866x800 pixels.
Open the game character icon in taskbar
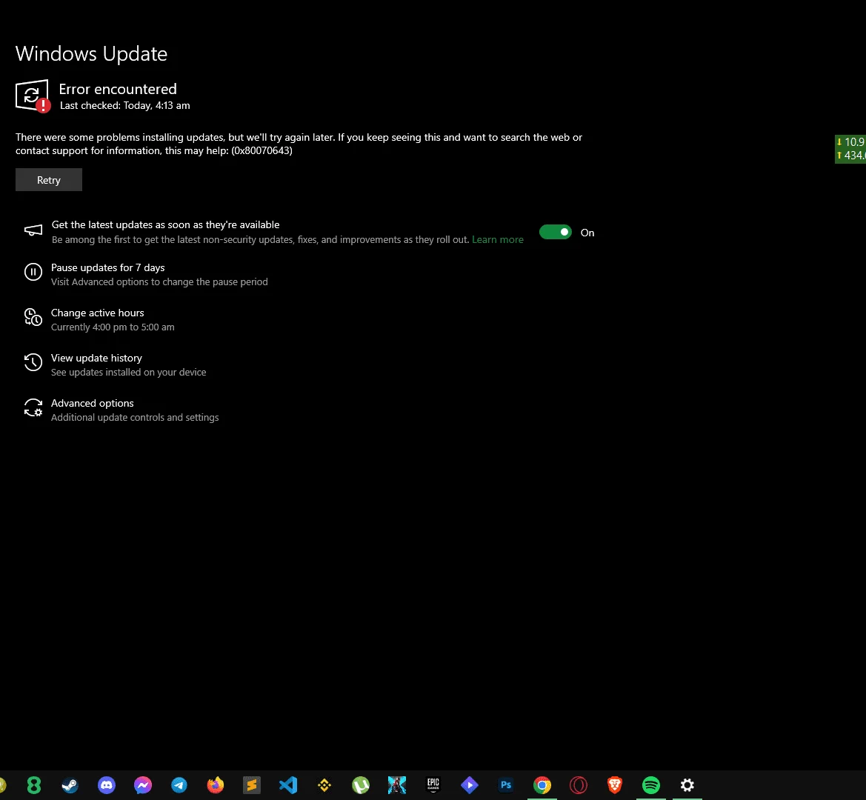click(397, 785)
